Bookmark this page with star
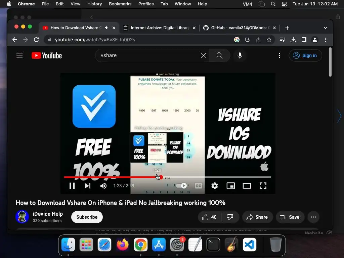The width and height of the screenshot is (344, 258). click(269, 40)
